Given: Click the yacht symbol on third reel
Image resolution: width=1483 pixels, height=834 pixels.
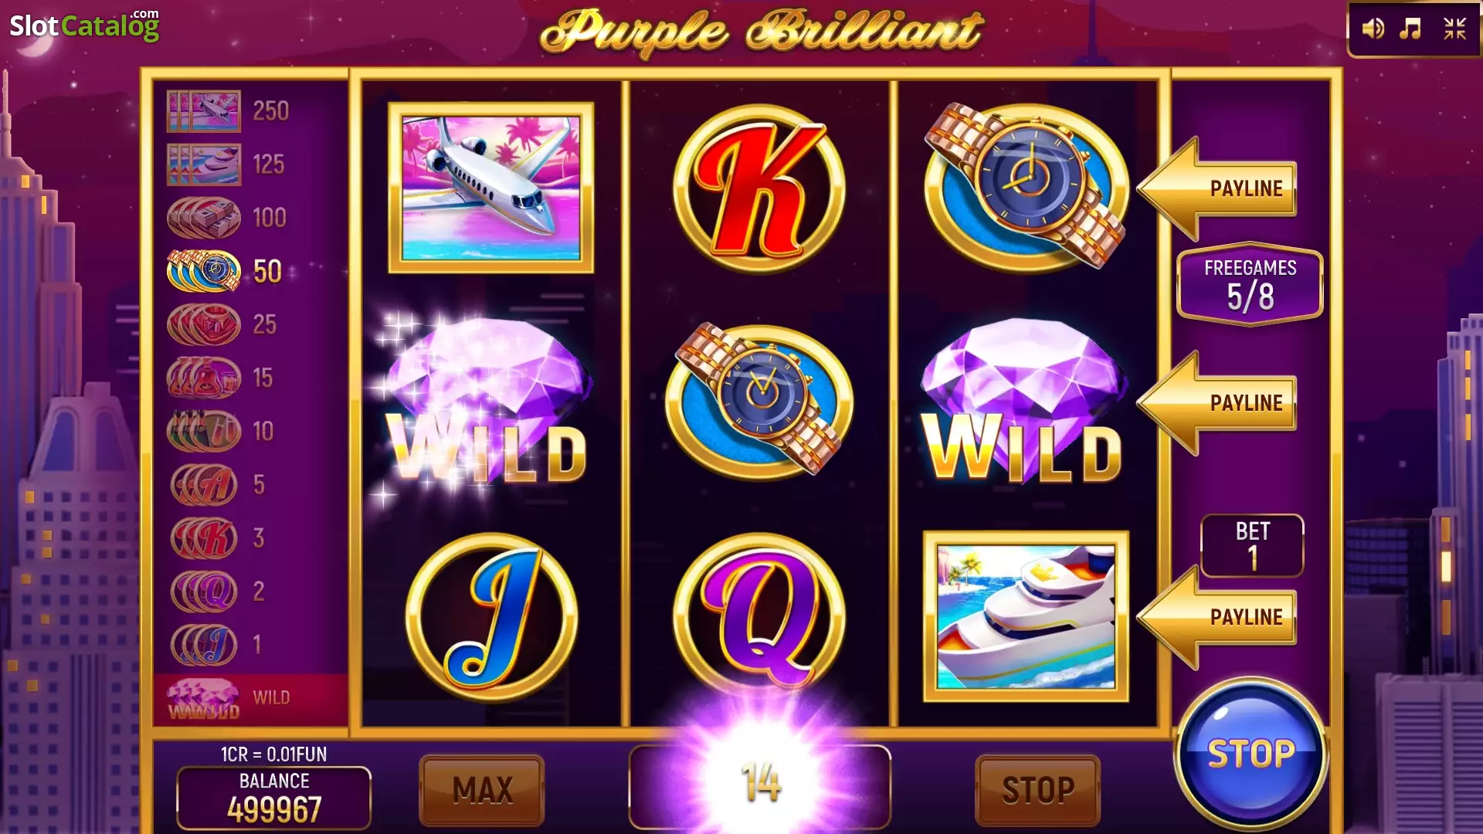Looking at the screenshot, I should [x=1026, y=616].
